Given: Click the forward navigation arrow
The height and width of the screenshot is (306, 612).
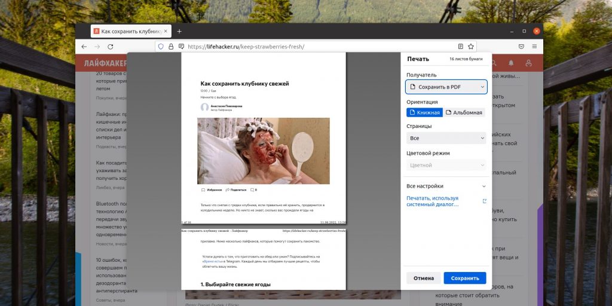Looking at the screenshot, I should click(x=97, y=47).
